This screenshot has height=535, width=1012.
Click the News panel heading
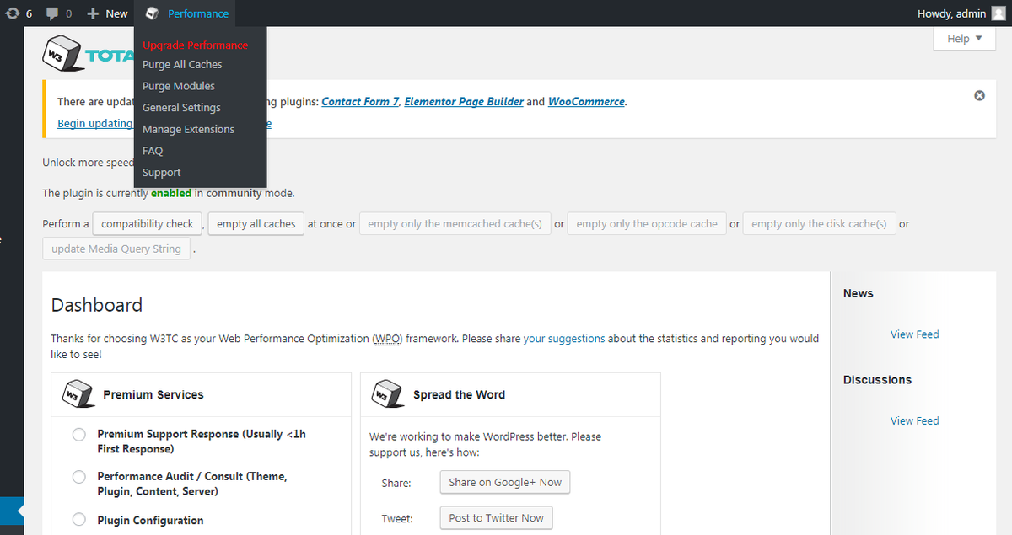[859, 293]
